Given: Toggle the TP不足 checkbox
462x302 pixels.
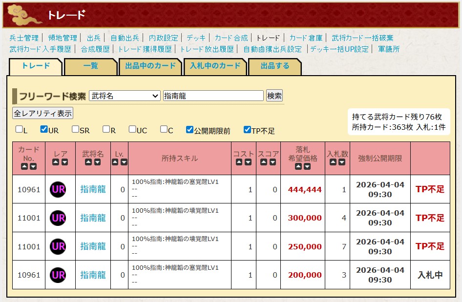Looking at the screenshot, I should click(247, 130).
